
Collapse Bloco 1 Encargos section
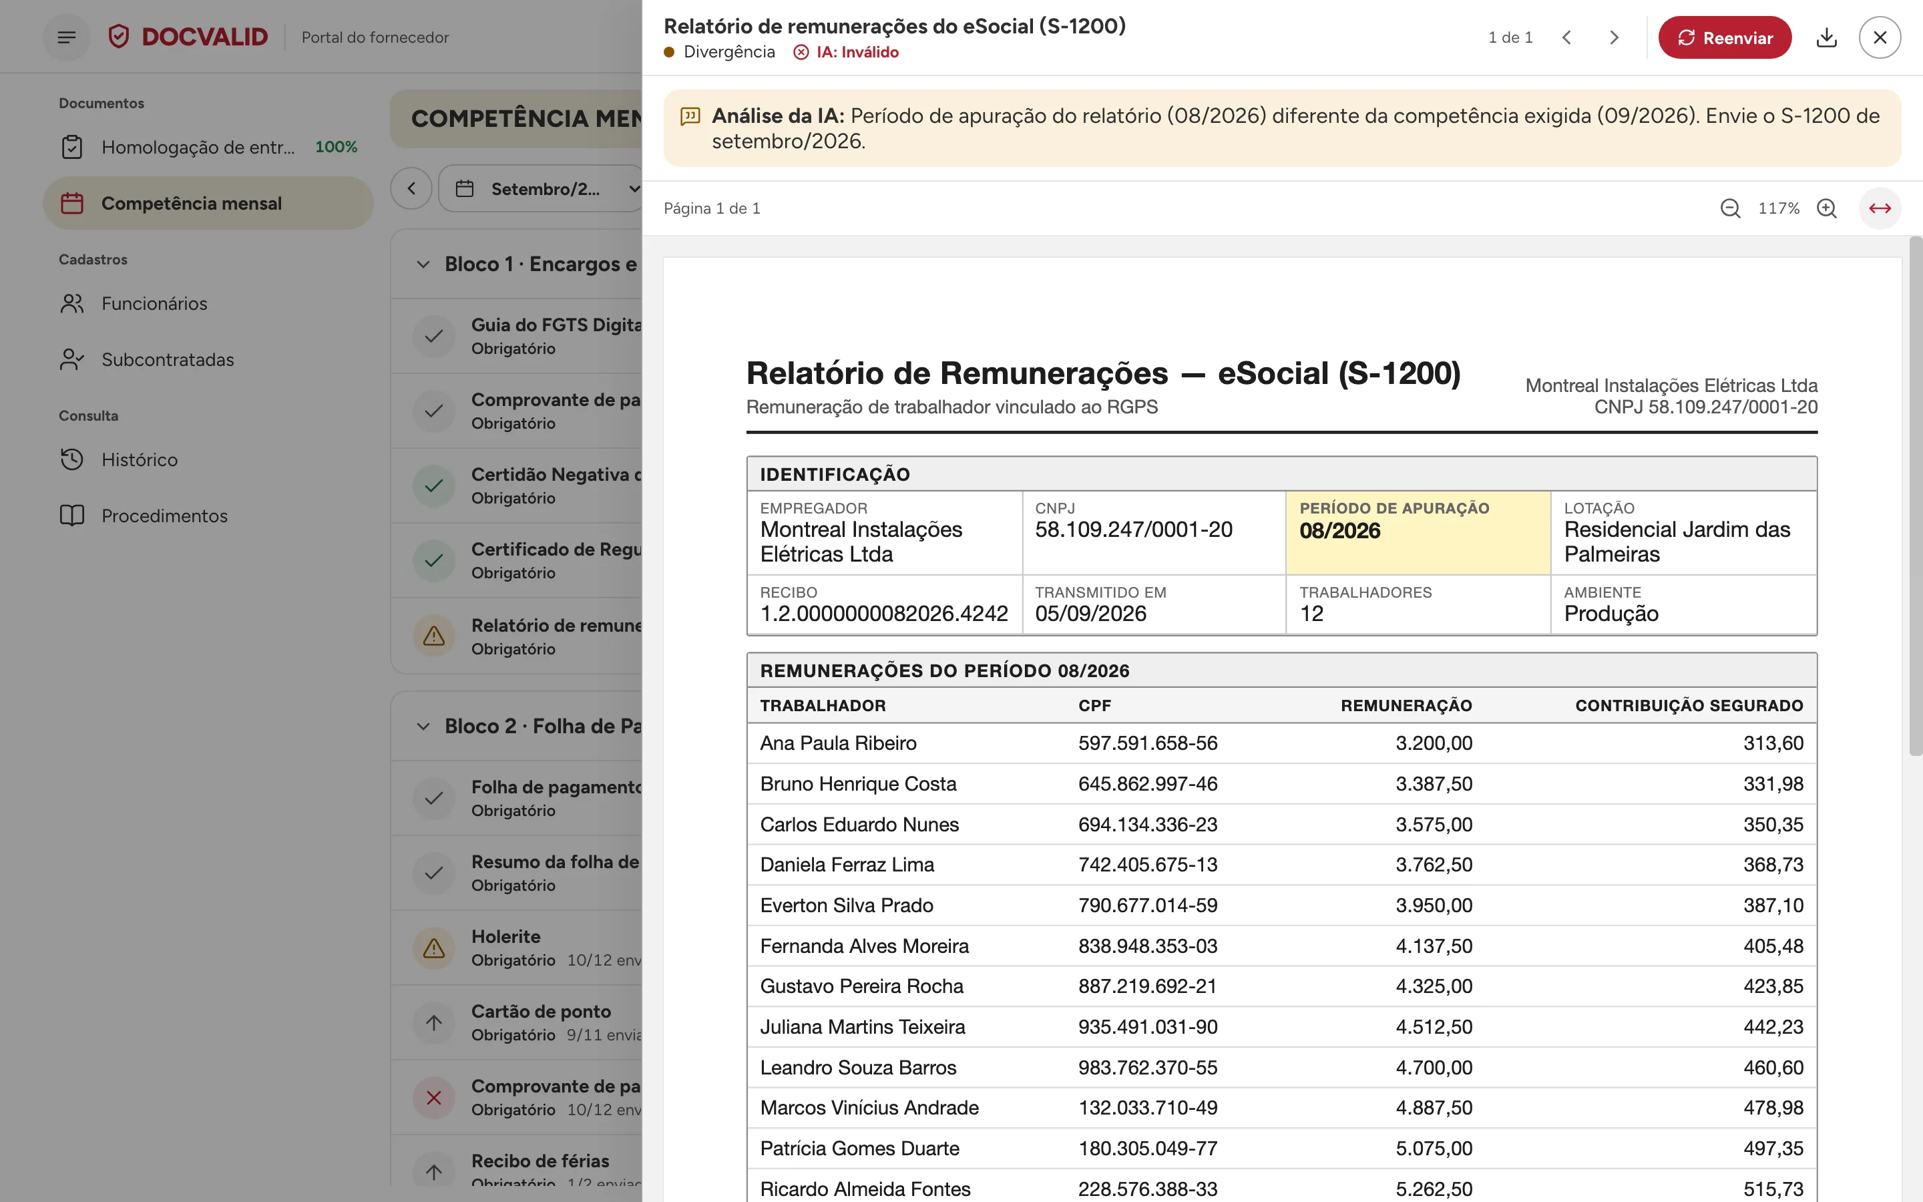click(423, 264)
